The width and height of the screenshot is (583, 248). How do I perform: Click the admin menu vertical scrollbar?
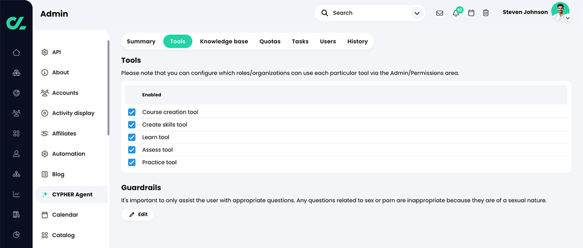point(109,88)
